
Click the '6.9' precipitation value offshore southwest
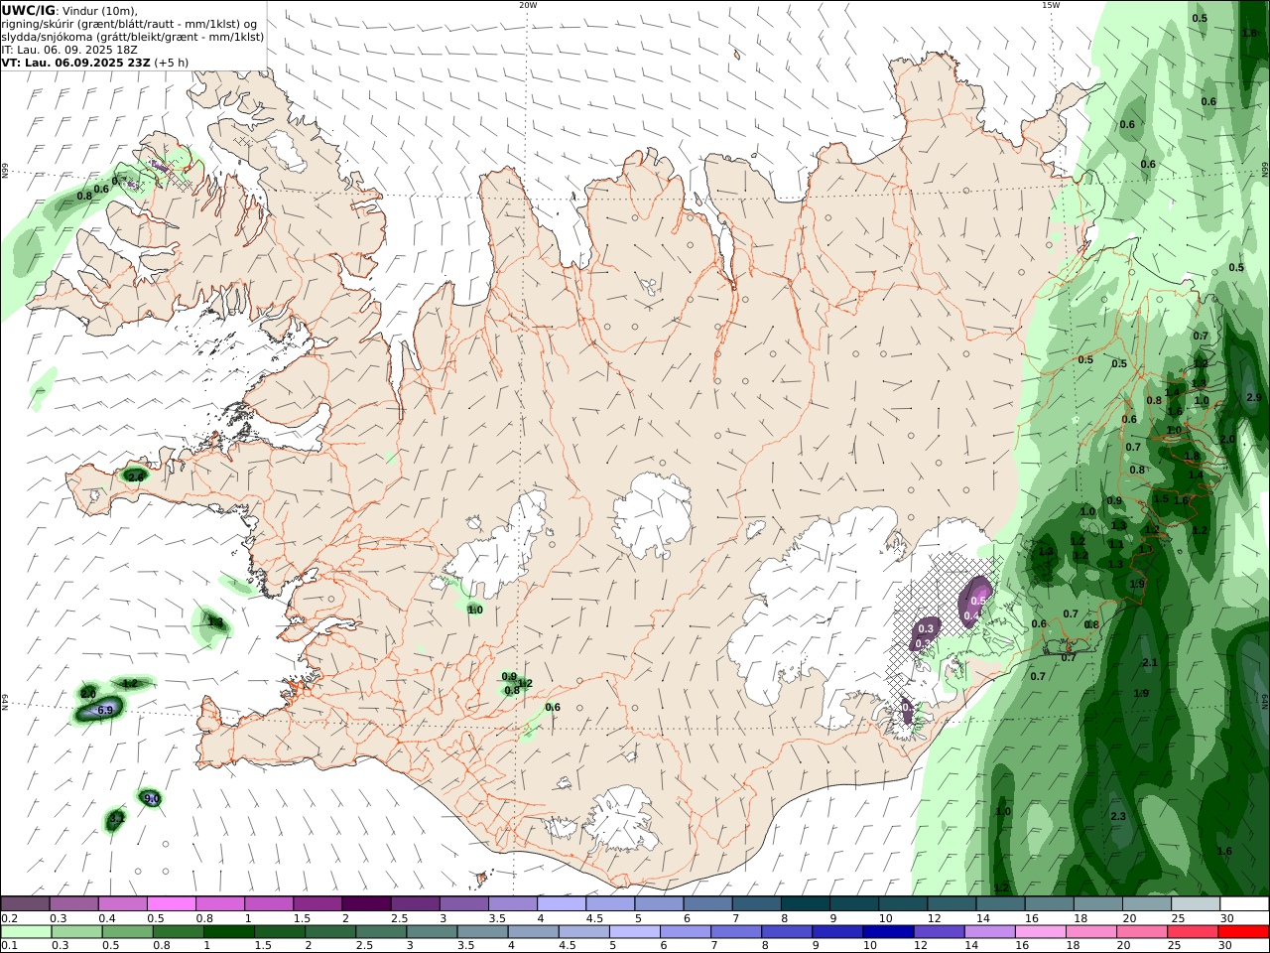[105, 710]
